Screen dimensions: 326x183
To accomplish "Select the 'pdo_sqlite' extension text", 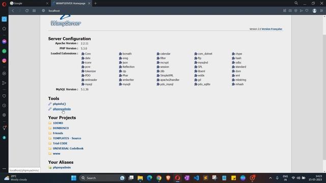I will (x=204, y=84).
